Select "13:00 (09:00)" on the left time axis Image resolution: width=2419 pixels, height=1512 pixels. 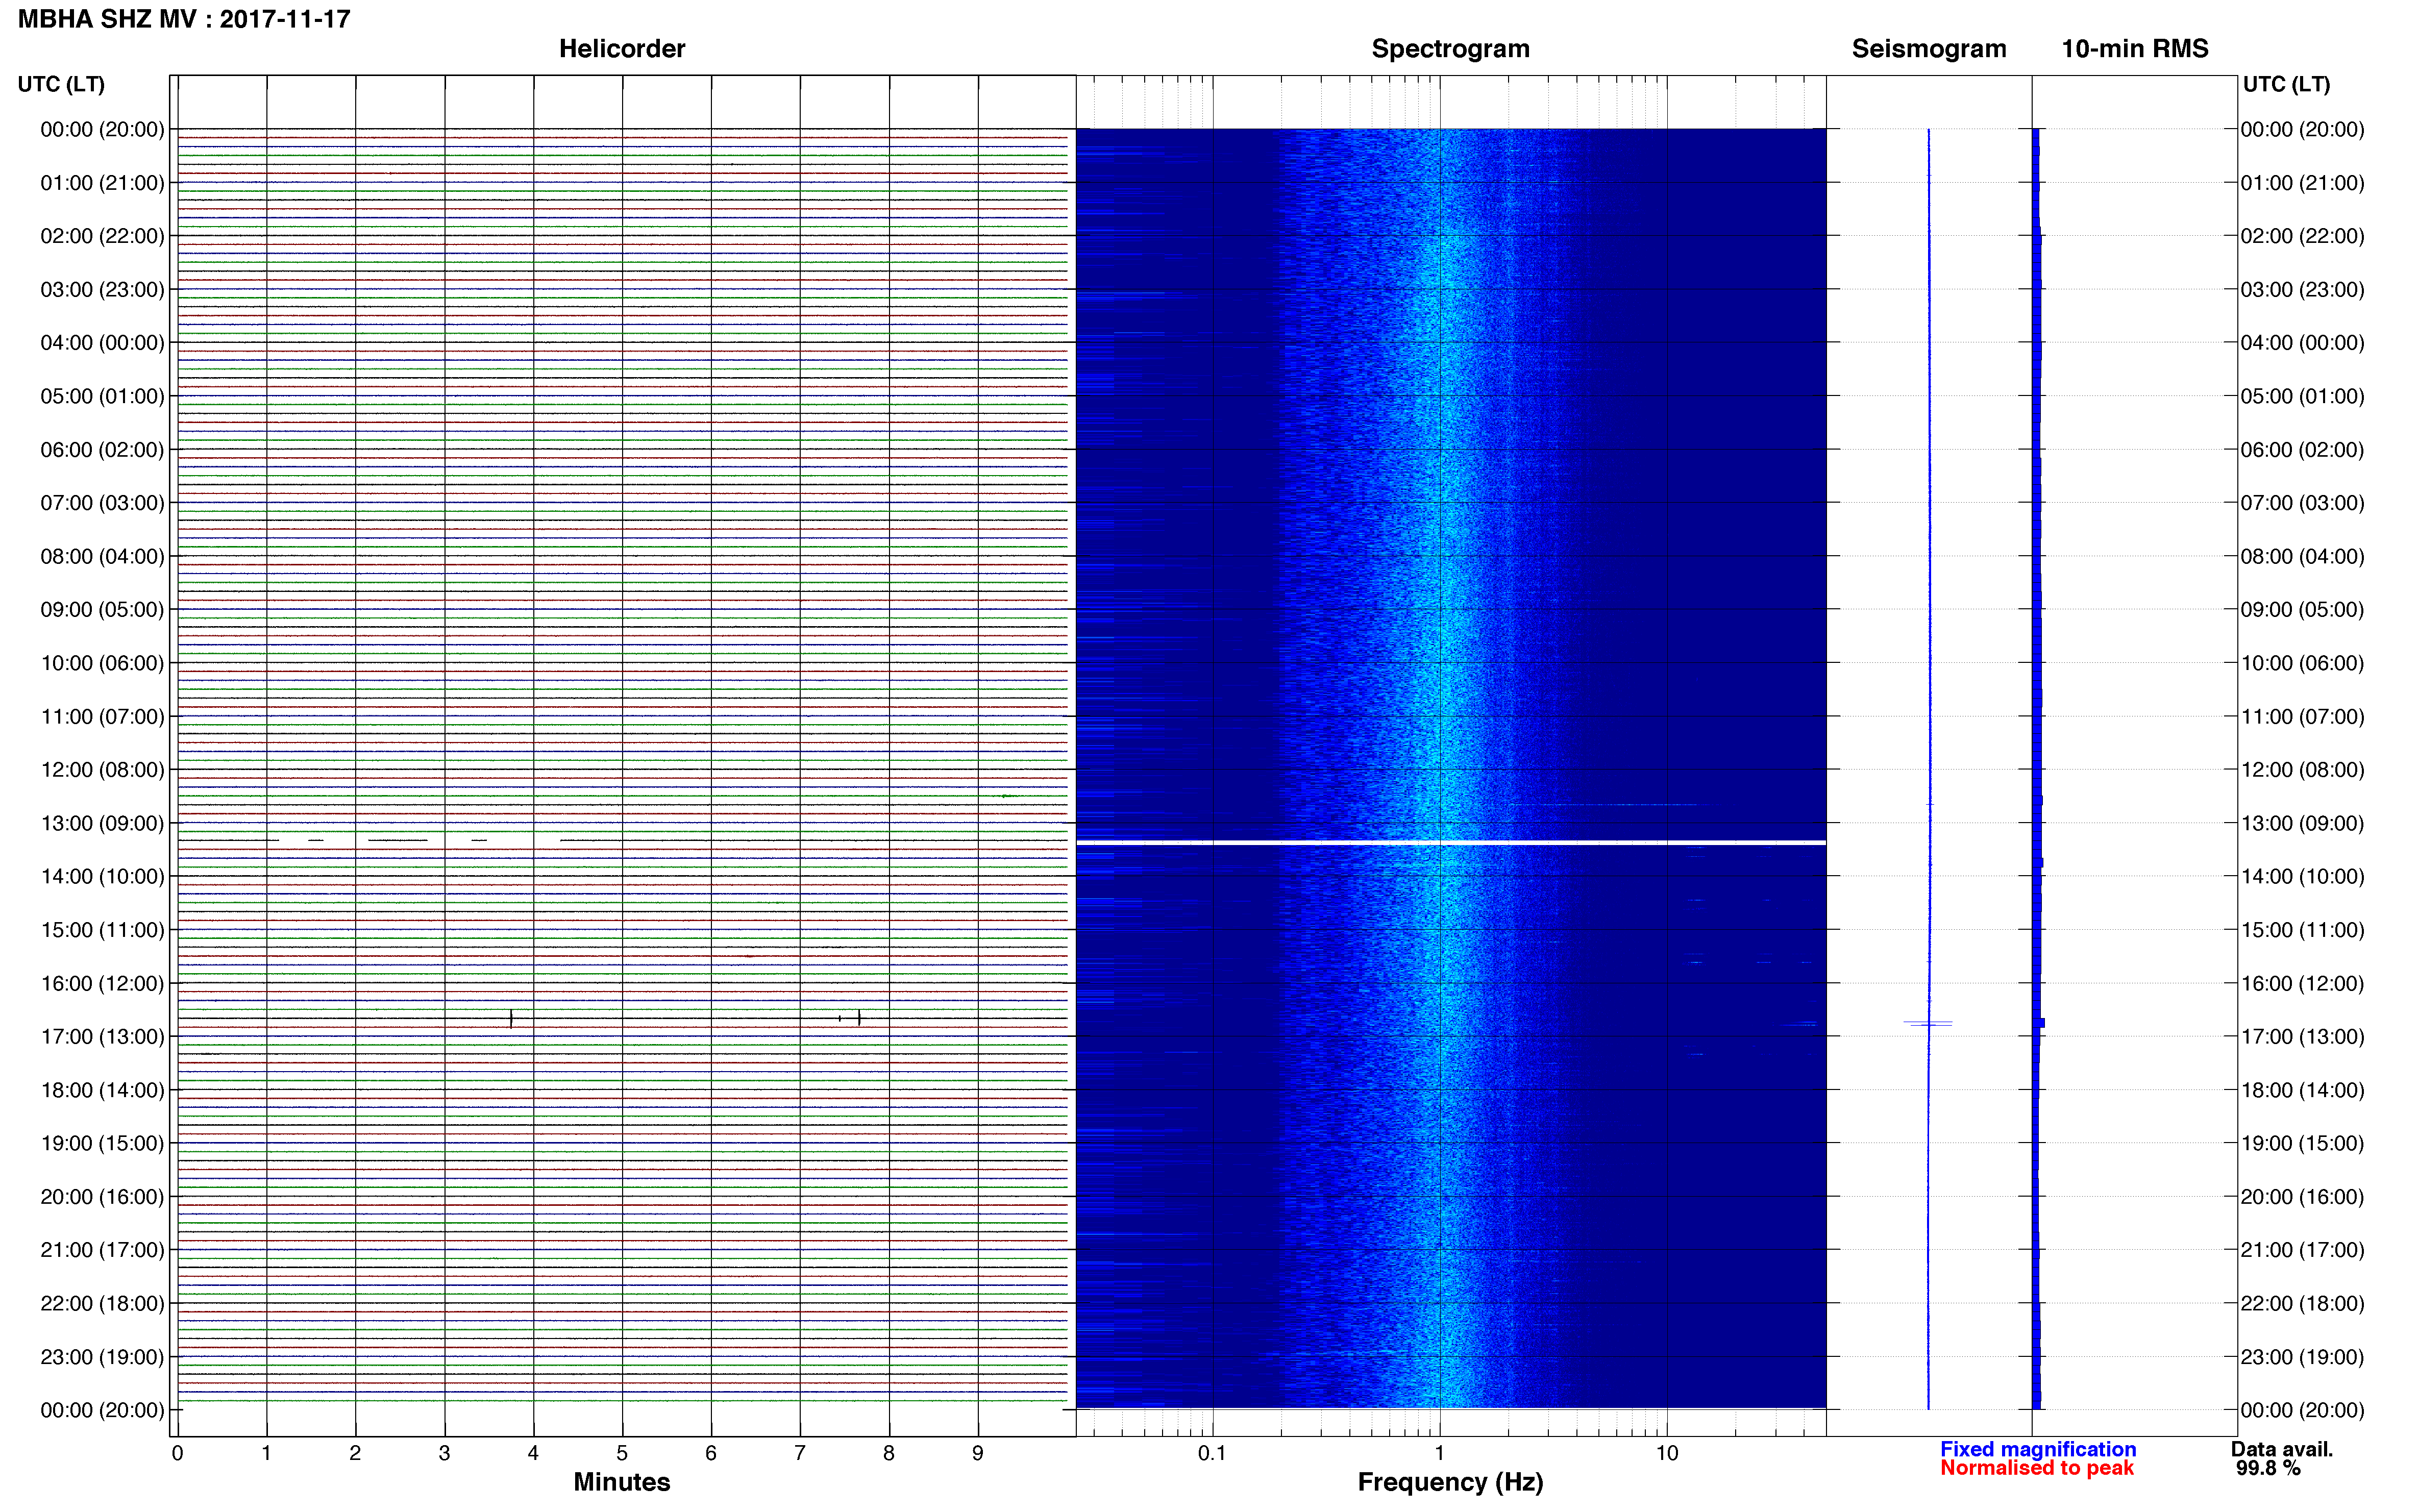[102, 824]
